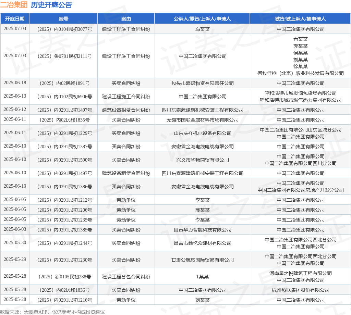The height and width of the screenshot is (315, 351).
Task: Click defendant 青某某
Action: tap(300, 39)
